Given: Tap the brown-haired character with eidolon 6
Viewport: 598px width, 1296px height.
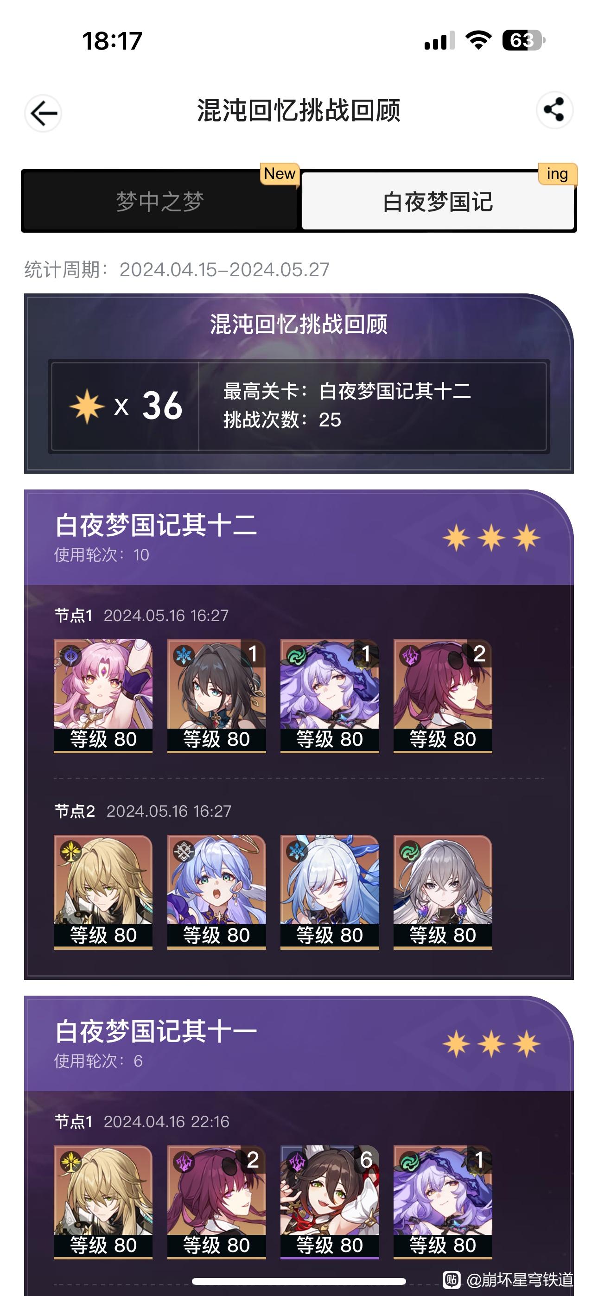Looking at the screenshot, I should coord(330,1202).
